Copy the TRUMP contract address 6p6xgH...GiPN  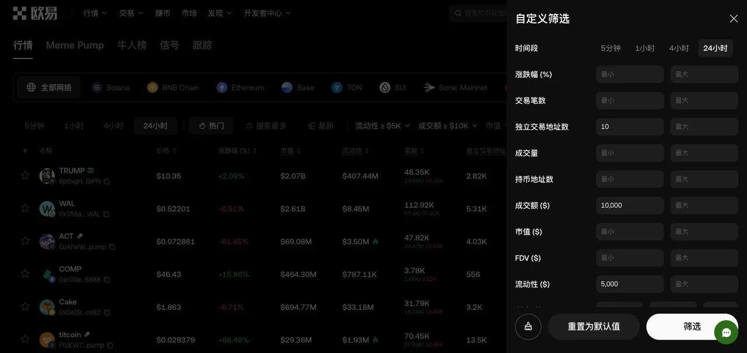pyautogui.click(x=106, y=181)
